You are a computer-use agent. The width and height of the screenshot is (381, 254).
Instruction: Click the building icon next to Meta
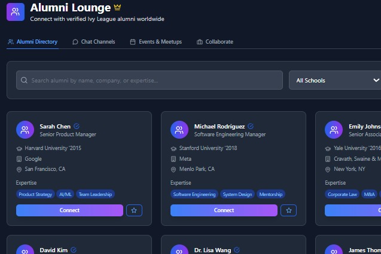173,159
